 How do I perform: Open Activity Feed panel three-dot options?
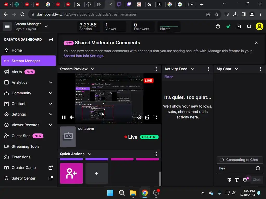click(x=208, y=69)
